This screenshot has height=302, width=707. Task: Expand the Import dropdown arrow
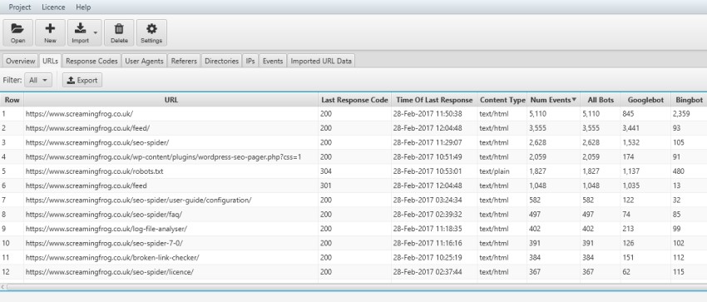pos(95,32)
